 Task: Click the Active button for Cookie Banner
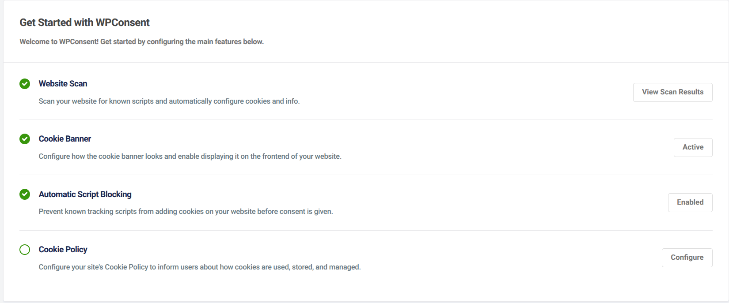tap(692, 147)
